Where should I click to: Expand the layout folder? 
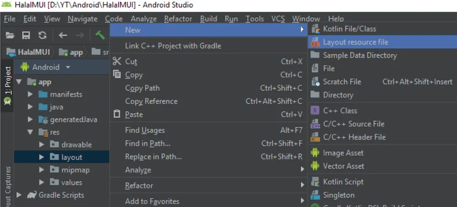42,157
